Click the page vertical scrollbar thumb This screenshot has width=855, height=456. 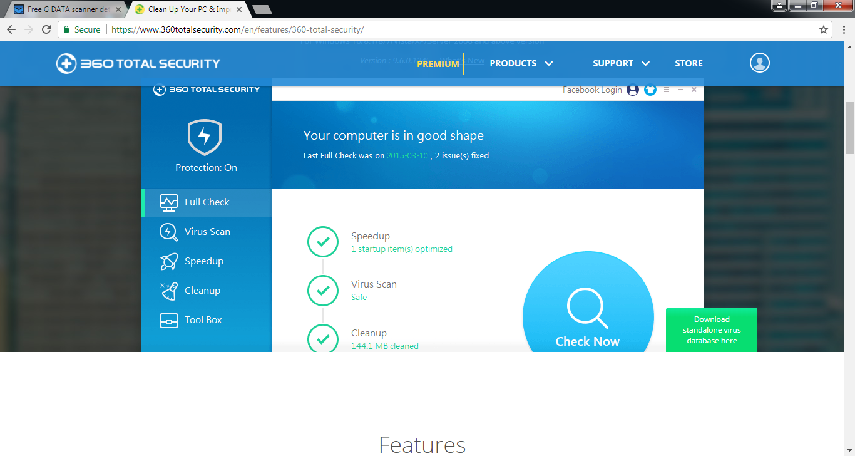pyautogui.click(x=849, y=128)
